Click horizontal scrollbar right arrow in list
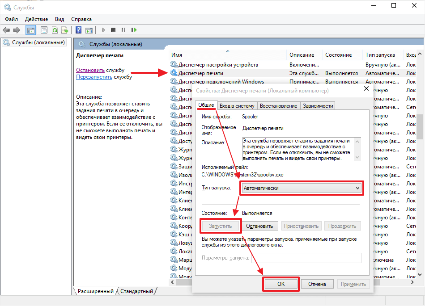The height and width of the screenshot is (306, 425). click(412, 282)
